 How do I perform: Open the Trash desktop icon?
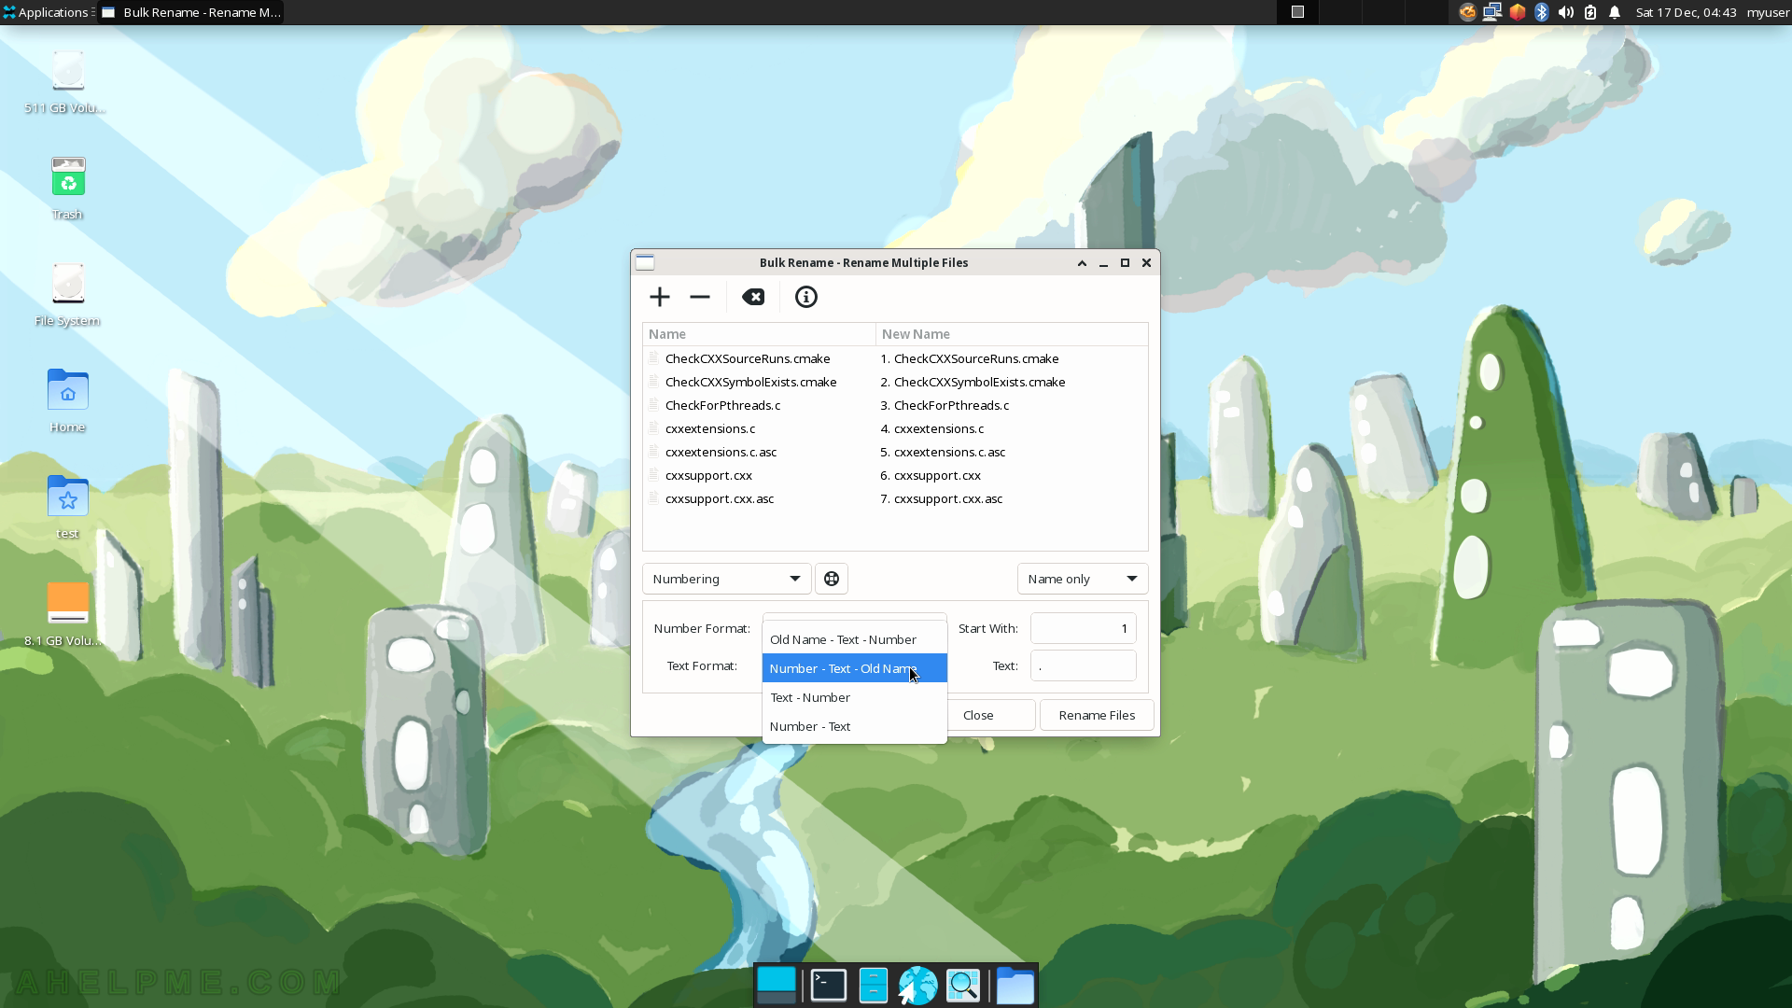click(x=67, y=189)
